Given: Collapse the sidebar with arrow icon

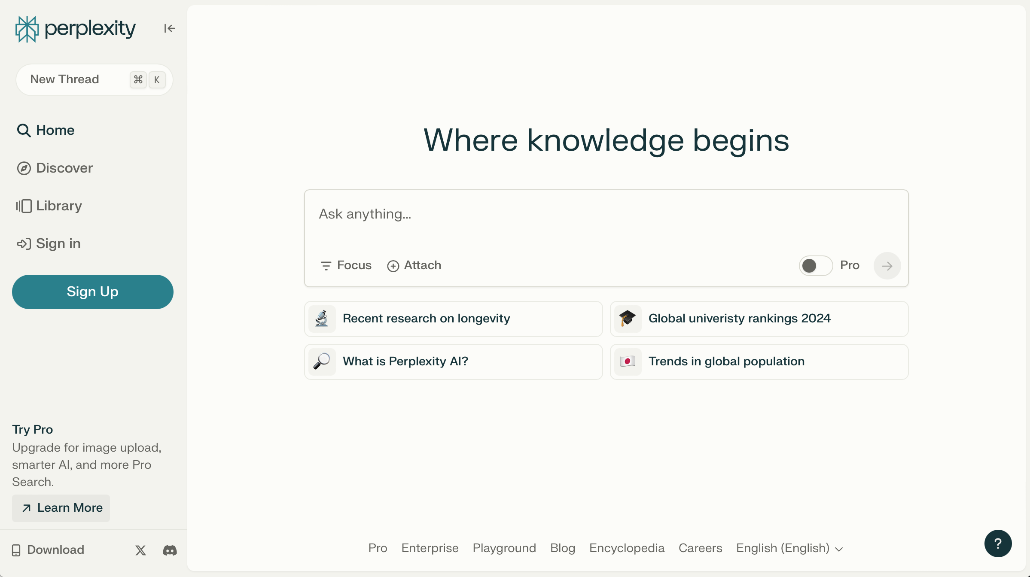Looking at the screenshot, I should tap(170, 28).
